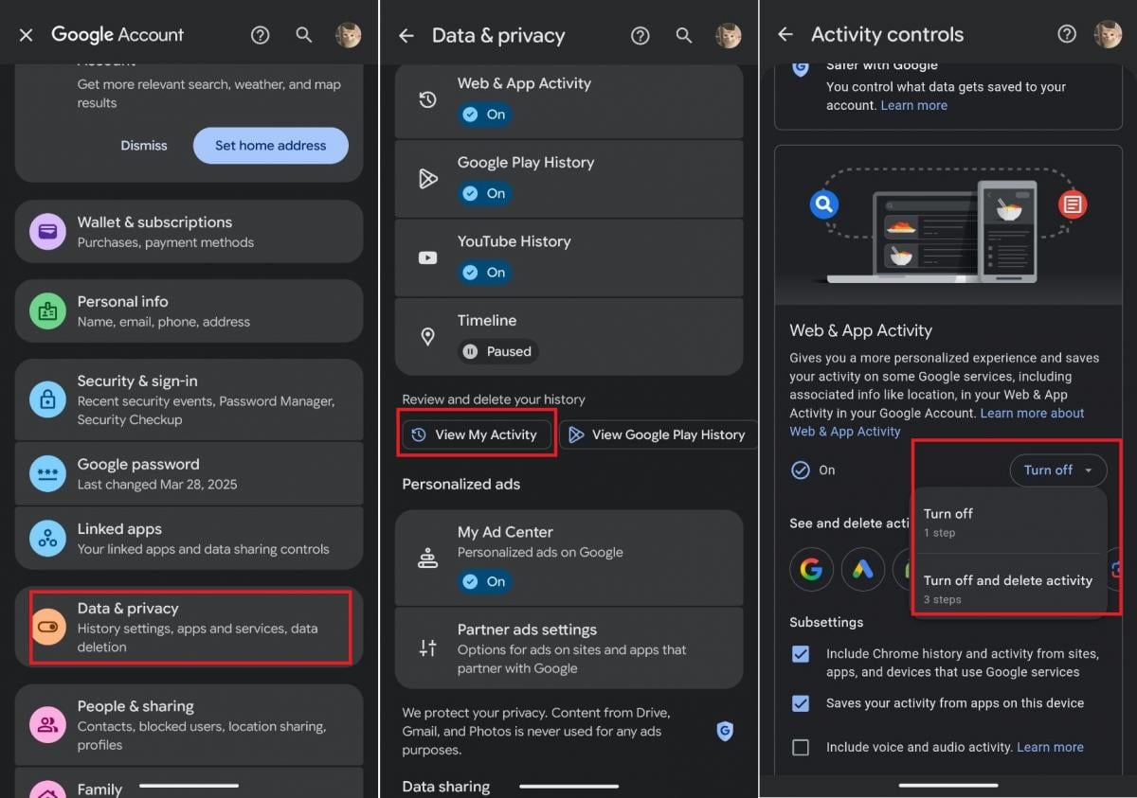Tap View My Activity button
Screen dimensions: 1137x798
(x=477, y=434)
